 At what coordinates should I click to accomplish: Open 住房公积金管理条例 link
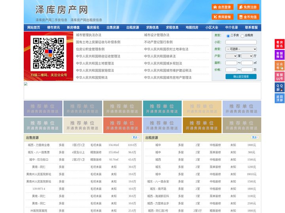pyautogui.click(x=90, y=49)
